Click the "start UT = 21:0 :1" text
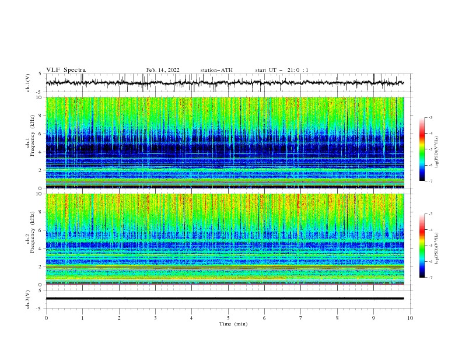This screenshot has width=462, height=357. pos(282,70)
